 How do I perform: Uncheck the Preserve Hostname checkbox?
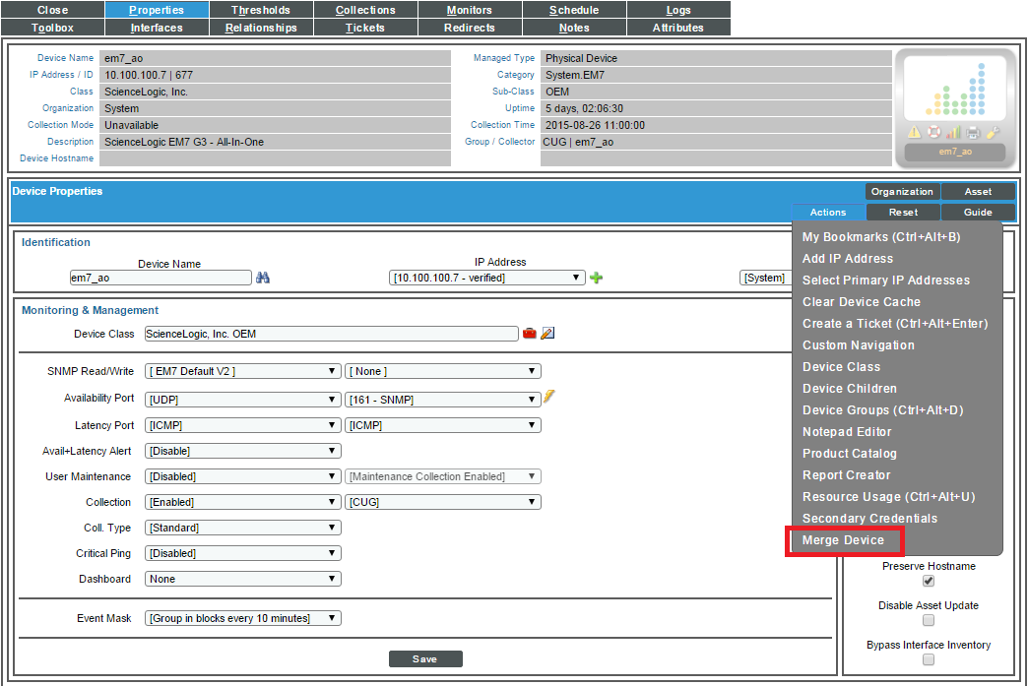928,581
